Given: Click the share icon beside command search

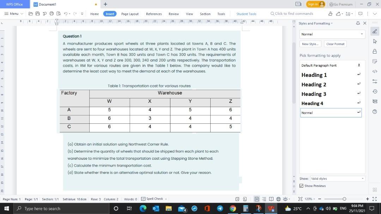Looking at the screenshot, I should pyautogui.click(x=338, y=14).
